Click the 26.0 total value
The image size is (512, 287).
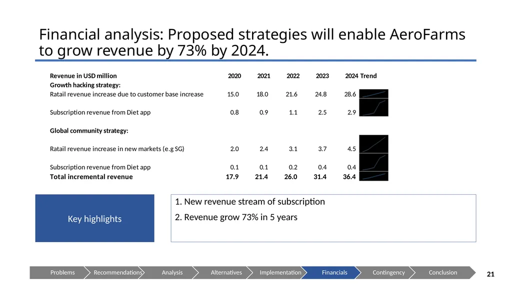coord(290,177)
